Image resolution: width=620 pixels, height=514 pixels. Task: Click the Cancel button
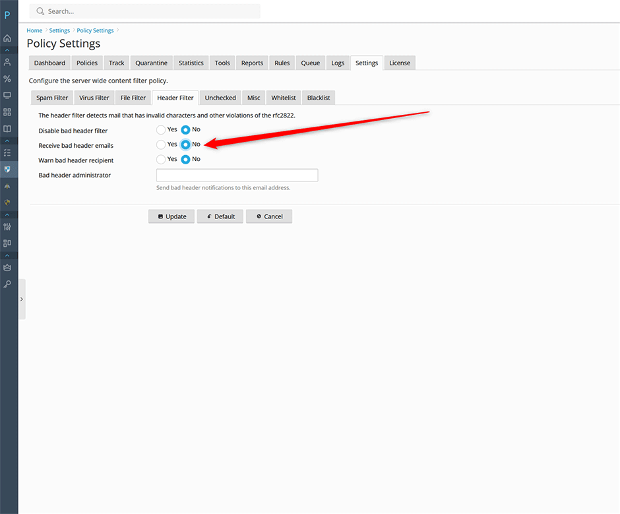tap(269, 216)
